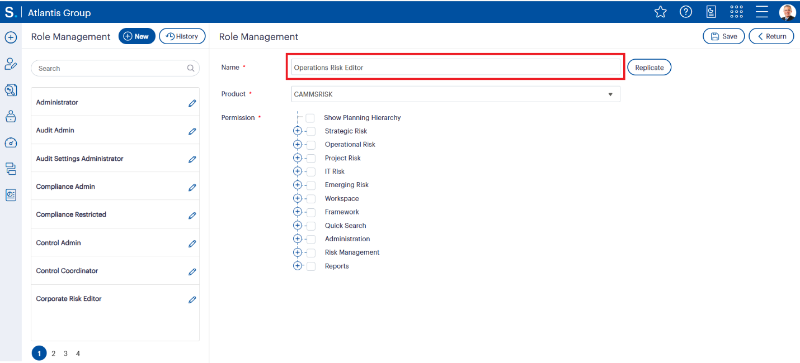The height and width of the screenshot is (363, 800).
Task: Expand the Project Risk tree node
Action: (x=298, y=157)
